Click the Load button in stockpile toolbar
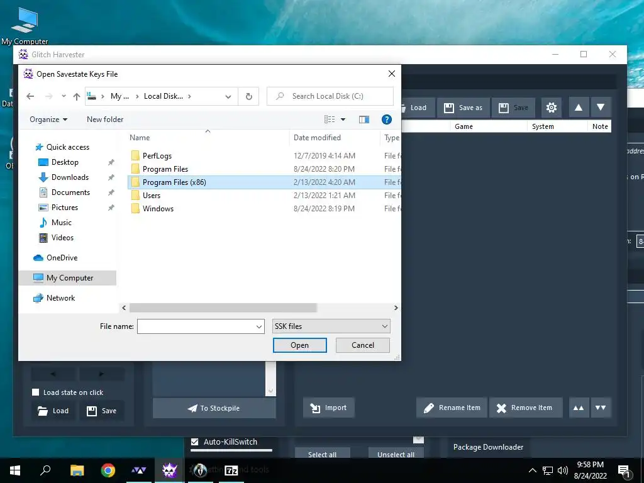This screenshot has width=644, height=483. (418, 108)
